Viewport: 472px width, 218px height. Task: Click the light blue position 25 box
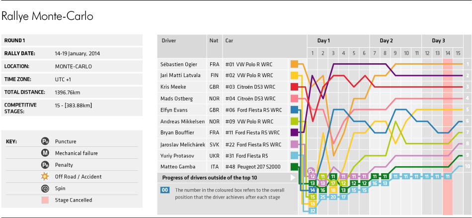[x=322, y=197]
